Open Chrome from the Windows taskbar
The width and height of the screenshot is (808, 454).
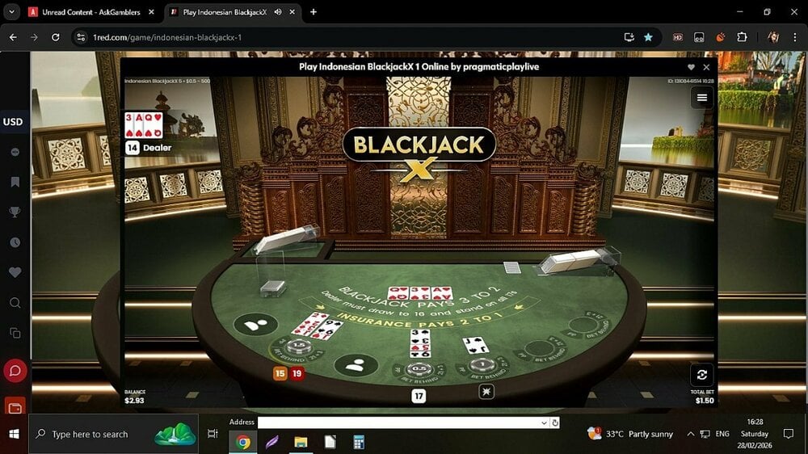click(x=242, y=442)
